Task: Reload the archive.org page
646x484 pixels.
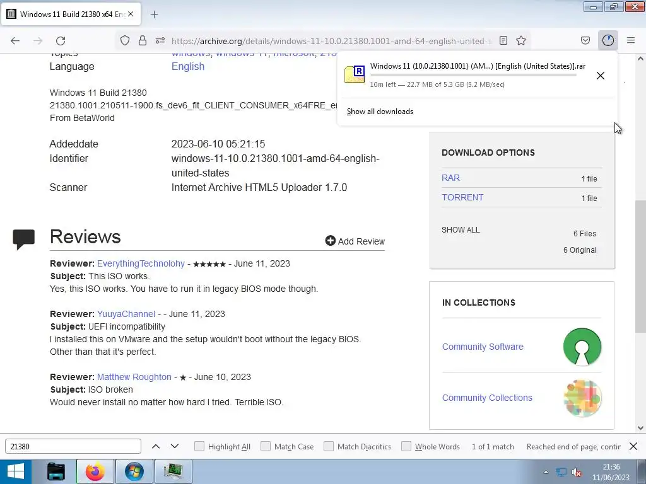Action: [x=61, y=41]
